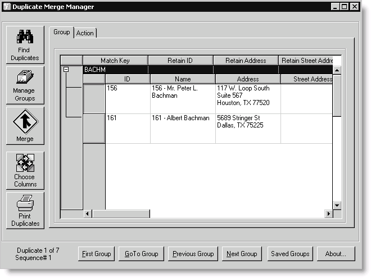Click the horizontal scrollbar right arrow
Screen dimensions: 371x278
(328, 214)
